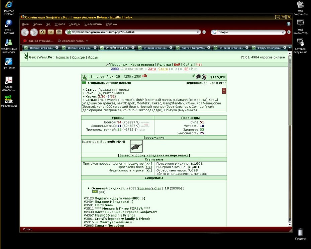Open Протоколы боёв arrows link
311x249 pixels.
[x=148, y=167]
